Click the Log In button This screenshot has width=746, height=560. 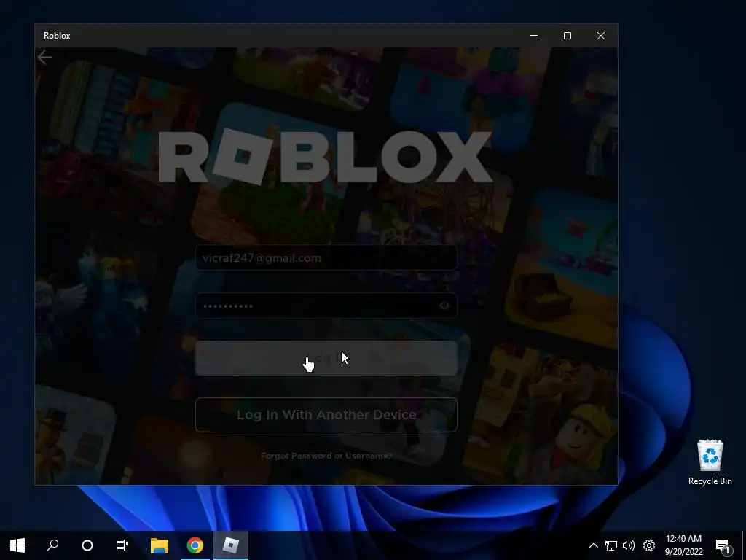click(326, 358)
